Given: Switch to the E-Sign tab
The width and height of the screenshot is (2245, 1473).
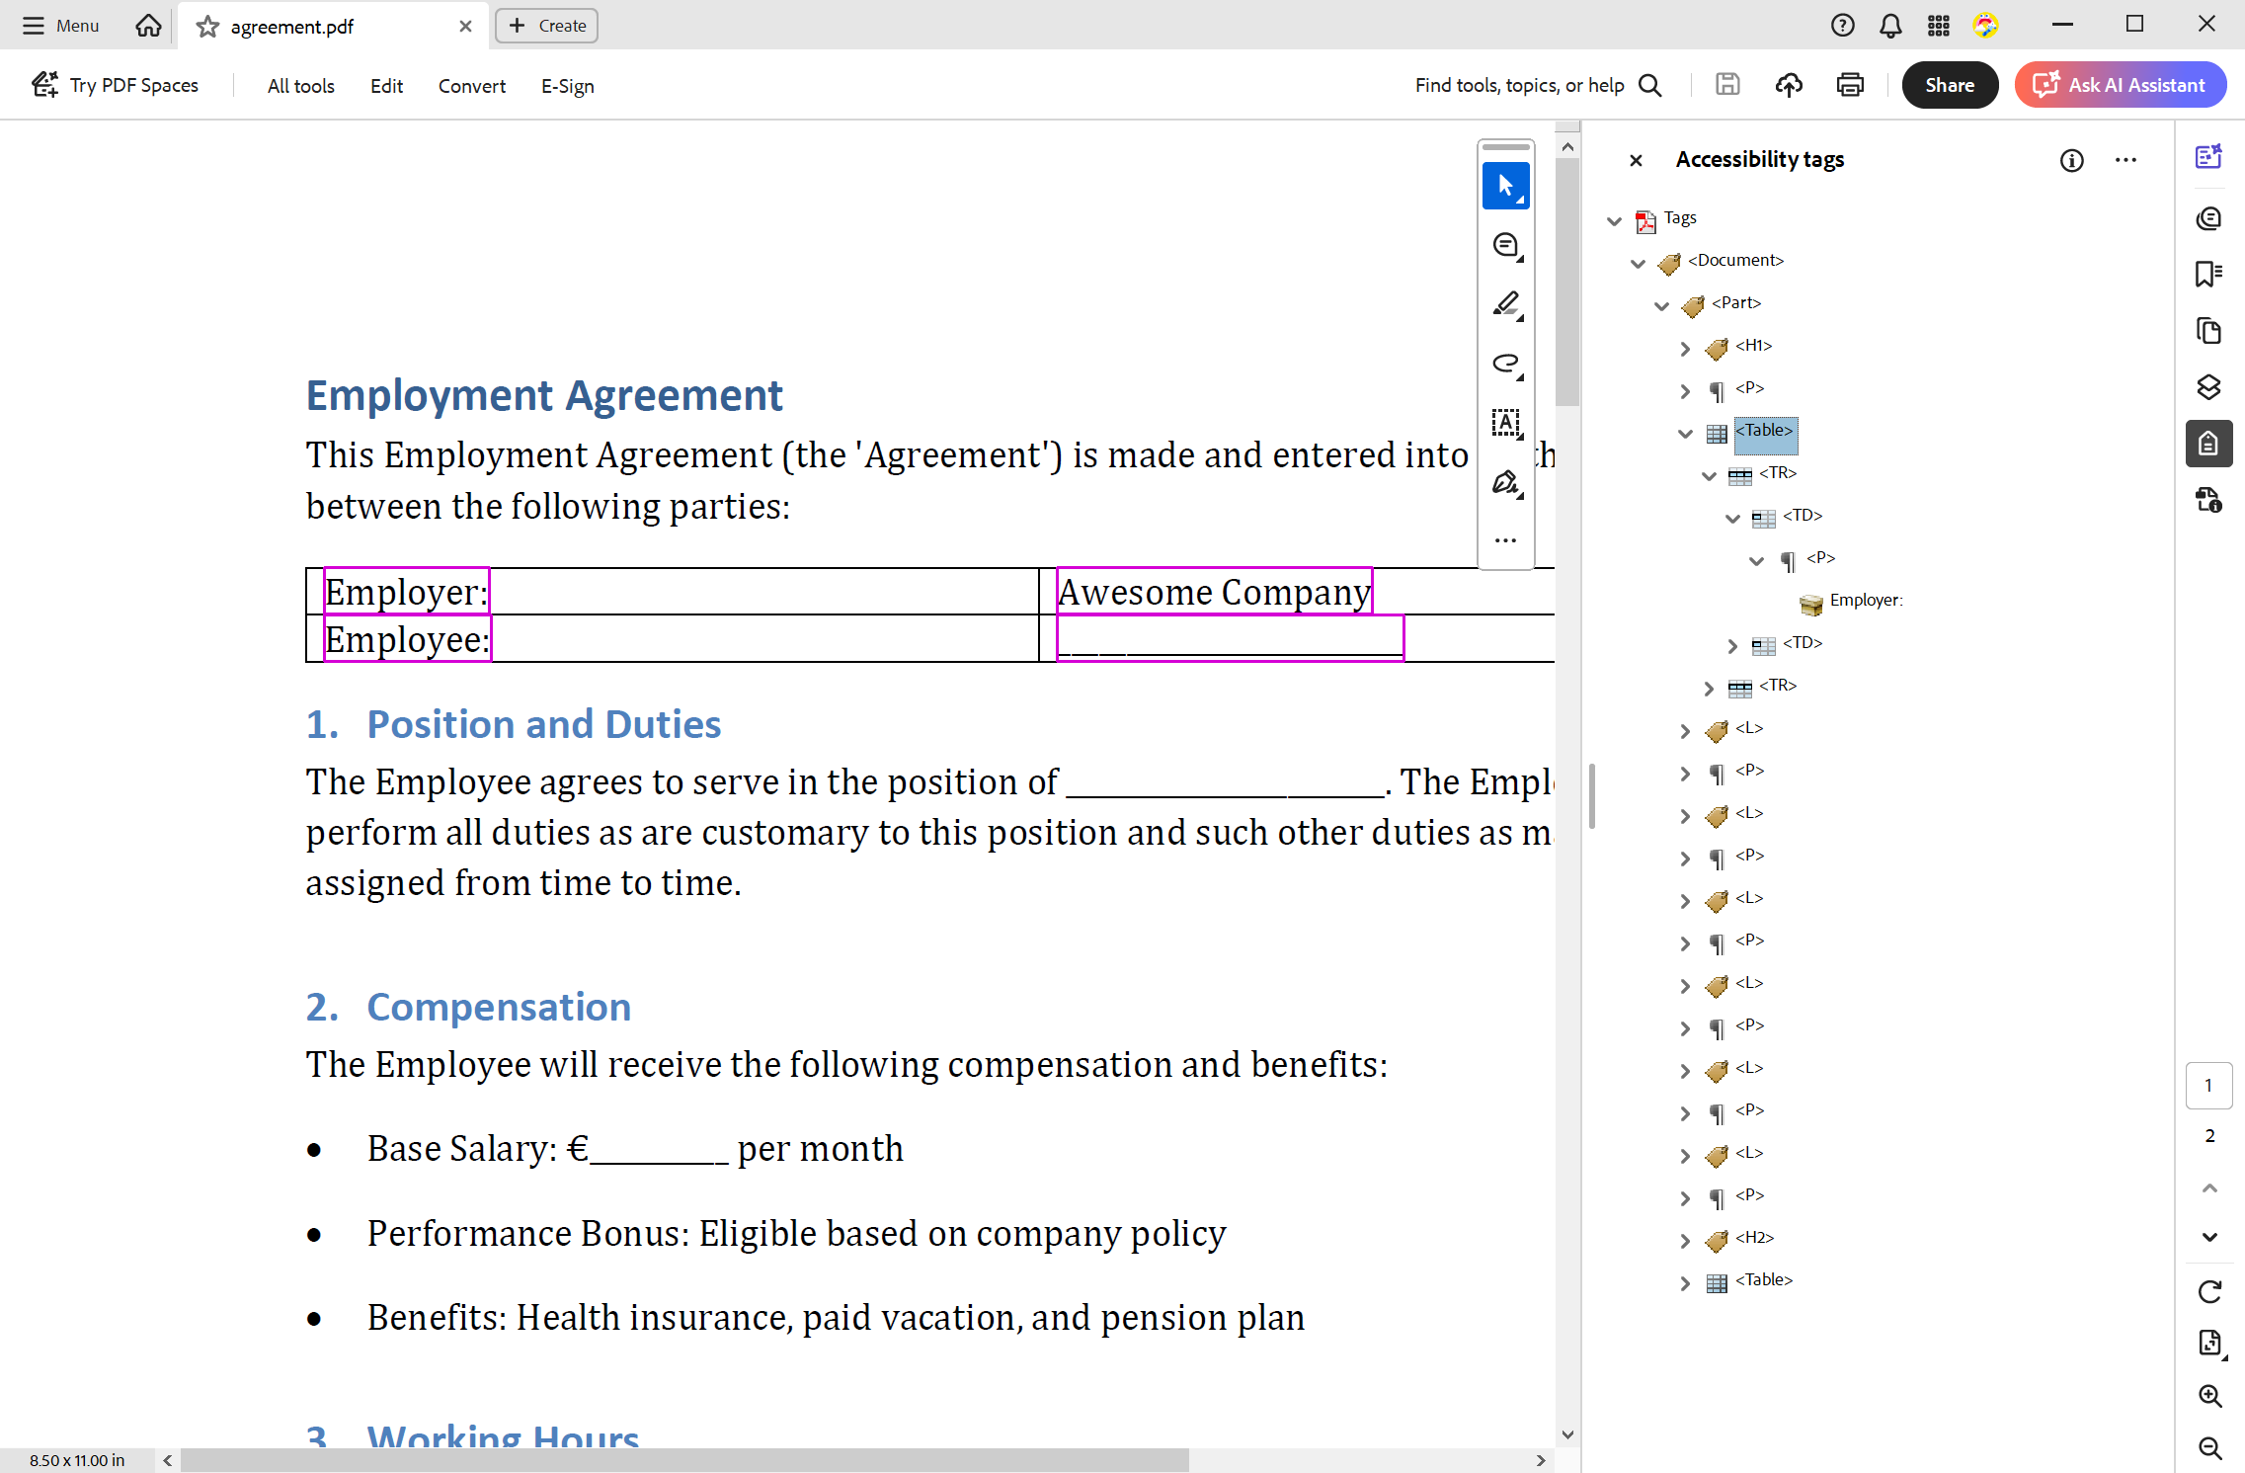Looking at the screenshot, I should pos(566,86).
